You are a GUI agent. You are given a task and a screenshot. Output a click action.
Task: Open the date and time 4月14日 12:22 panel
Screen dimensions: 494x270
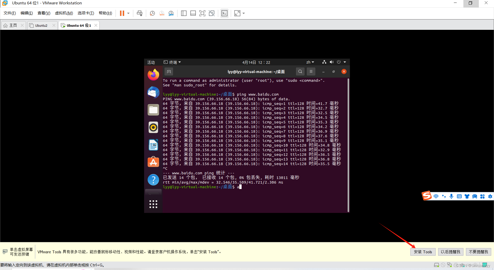(256, 62)
